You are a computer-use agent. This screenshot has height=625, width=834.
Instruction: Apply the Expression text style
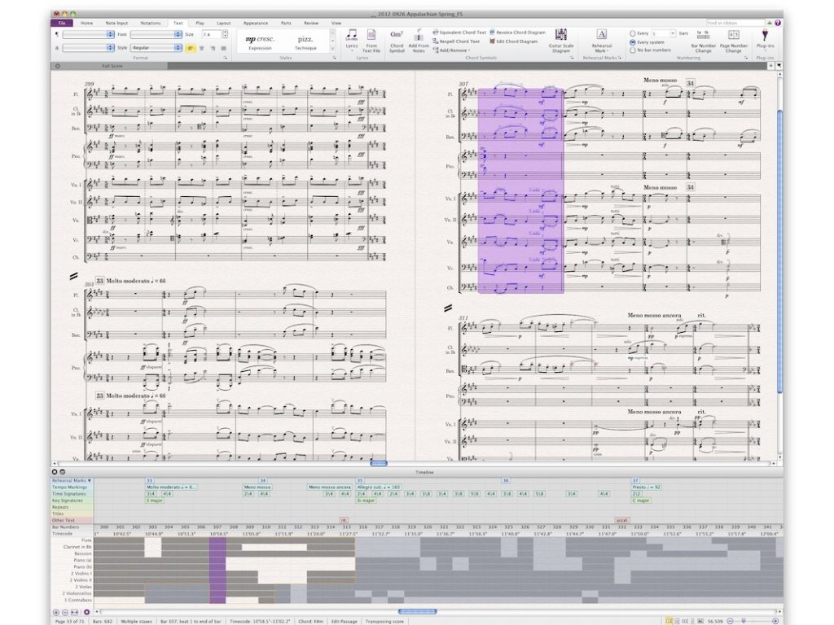[260, 42]
